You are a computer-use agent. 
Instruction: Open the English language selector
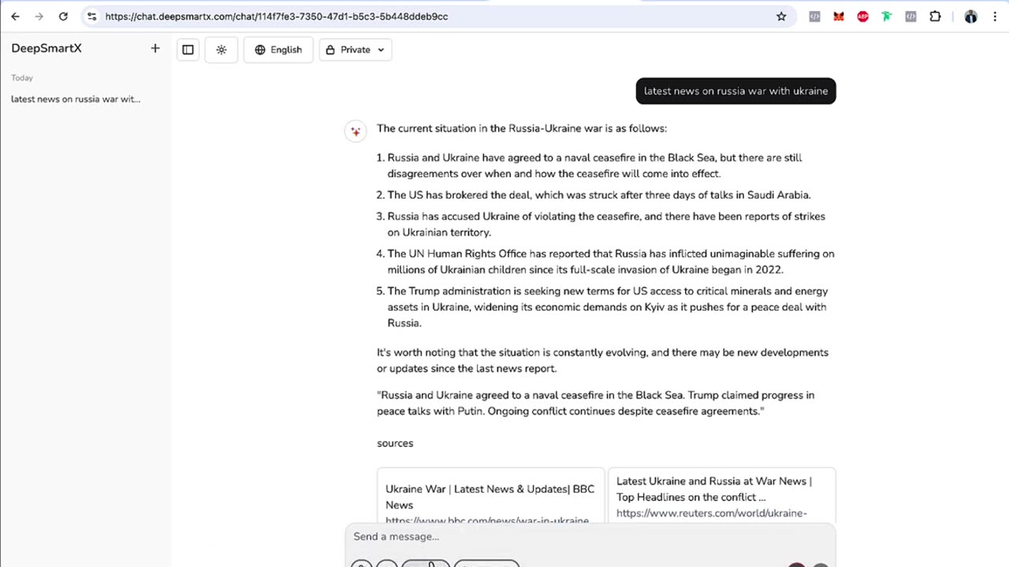tap(278, 50)
